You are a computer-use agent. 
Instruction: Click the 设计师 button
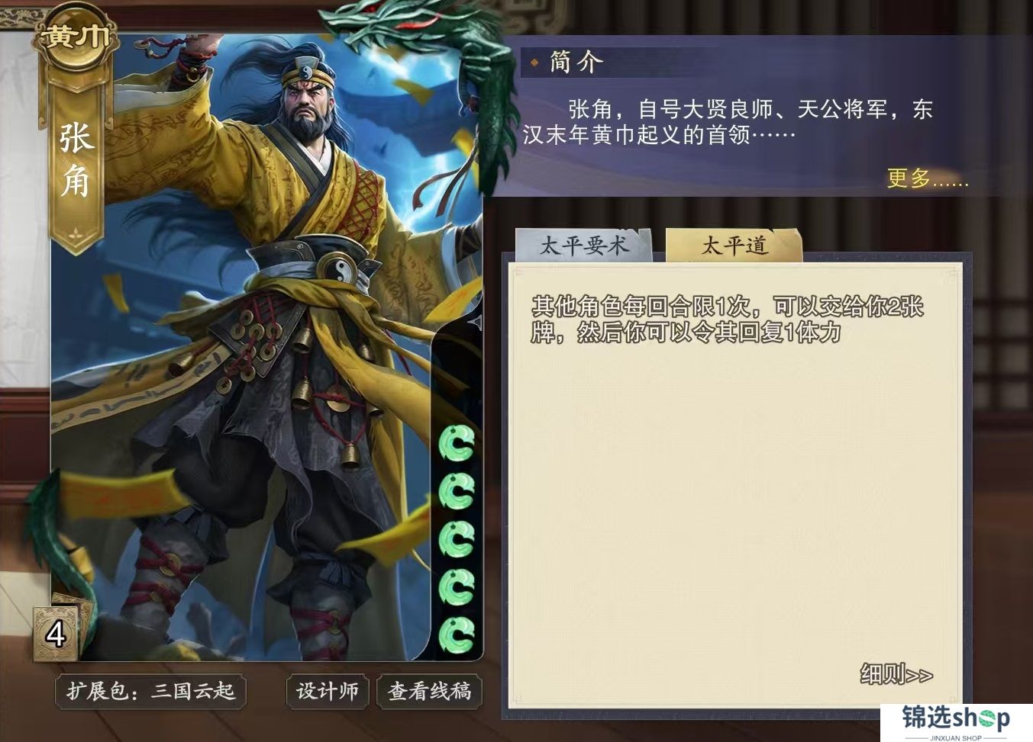pyautogui.click(x=328, y=691)
